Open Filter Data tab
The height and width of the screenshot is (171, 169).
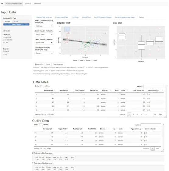pos(75,17)
